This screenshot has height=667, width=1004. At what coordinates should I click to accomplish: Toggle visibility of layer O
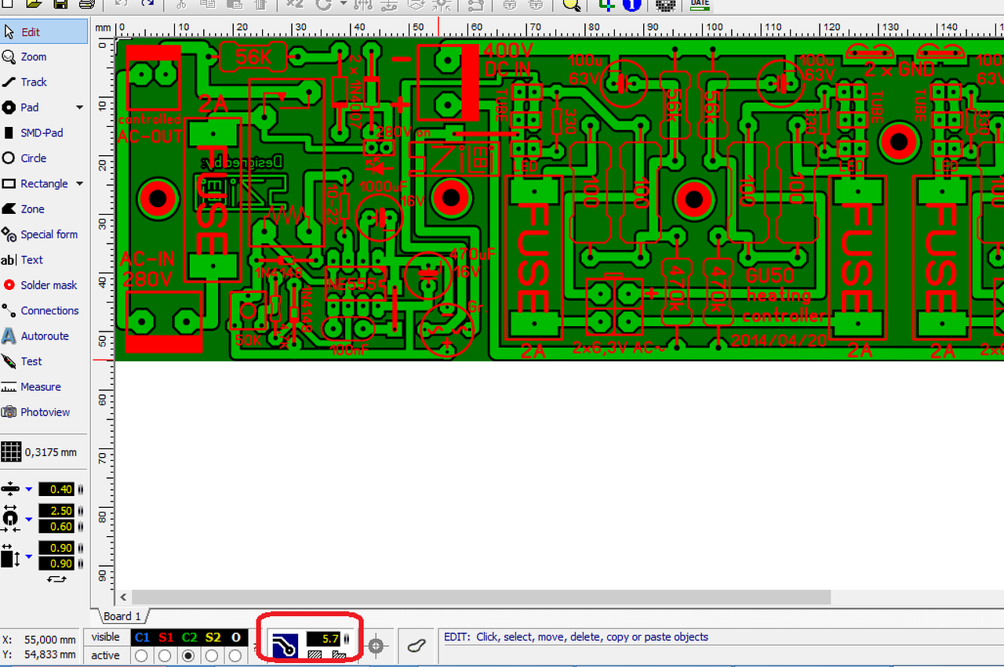pos(236,637)
